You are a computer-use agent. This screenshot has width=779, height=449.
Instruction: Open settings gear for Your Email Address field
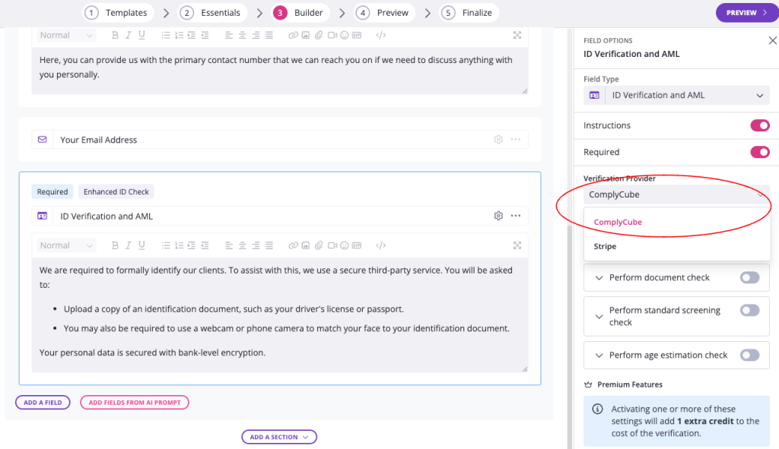(498, 140)
